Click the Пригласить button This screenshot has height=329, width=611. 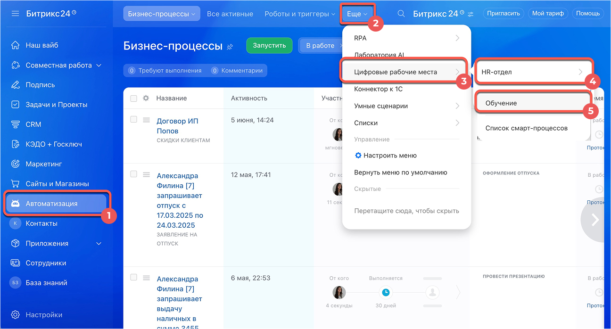pyautogui.click(x=504, y=14)
